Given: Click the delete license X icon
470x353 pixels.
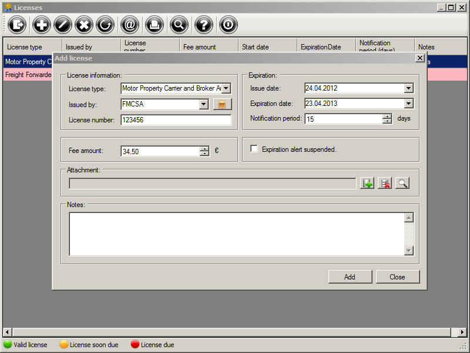Looking at the screenshot, I should point(84,25).
